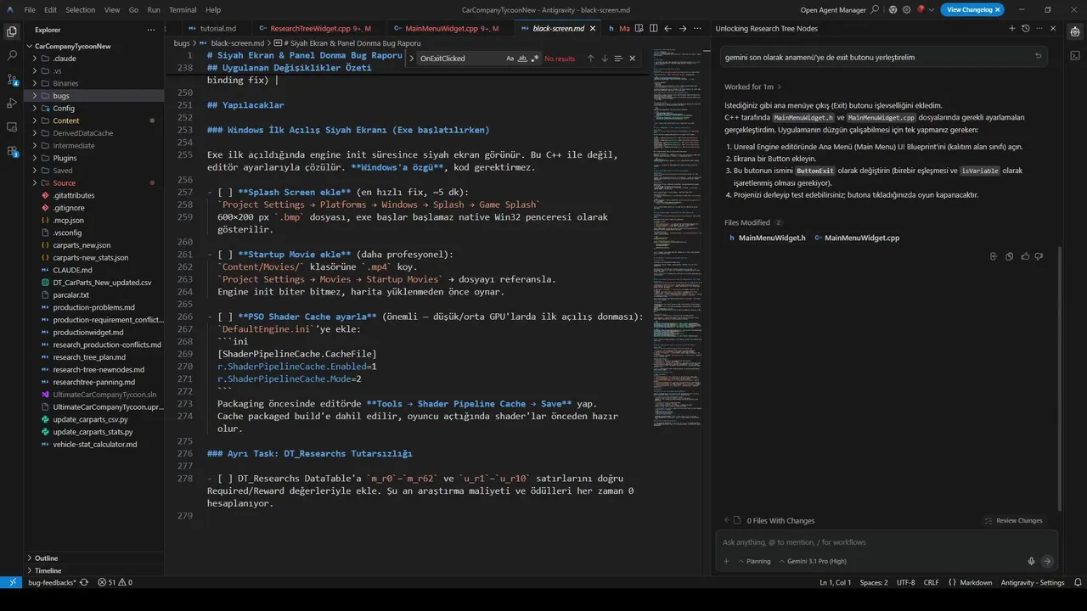The width and height of the screenshot is (1087, 611).
Task: Navigate forward in the editor toolbar
Action: pos(683,28)
